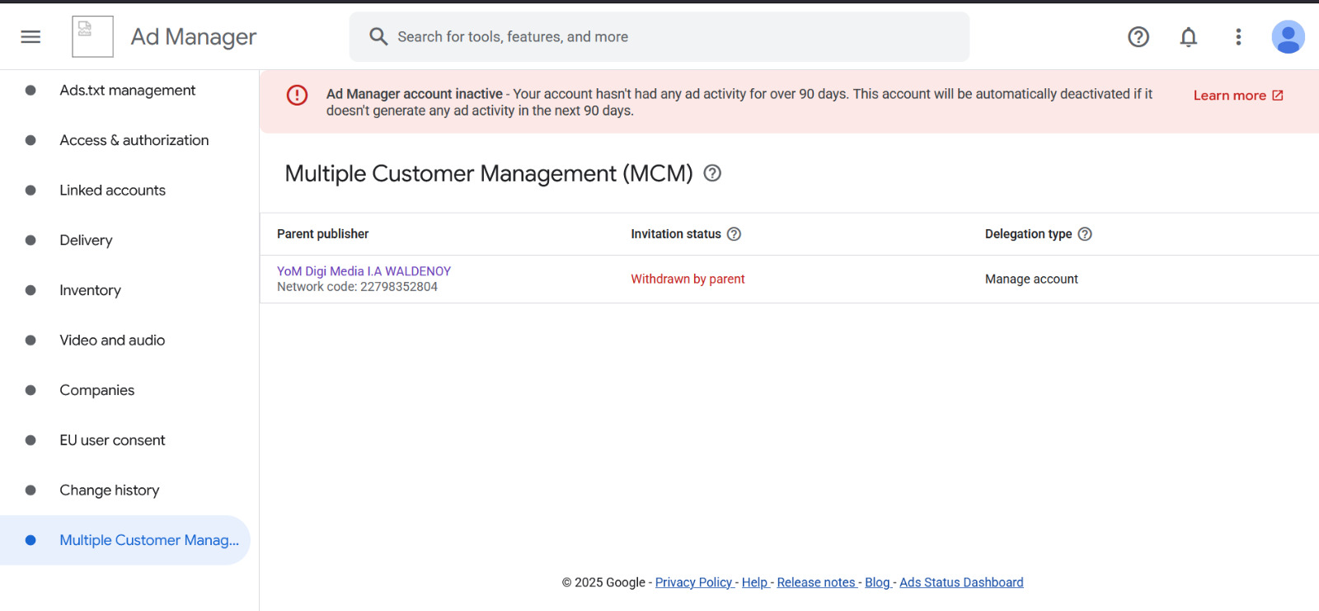This screenshot has width=1319, height=611.
Task: Open Inventory settings
Action: (90, 290)
